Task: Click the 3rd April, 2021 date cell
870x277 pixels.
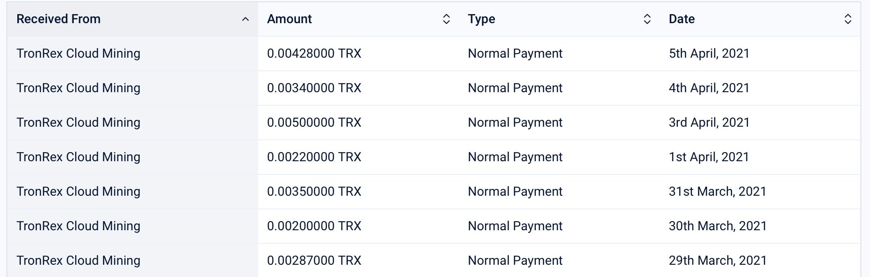Action: click(709, 123)
